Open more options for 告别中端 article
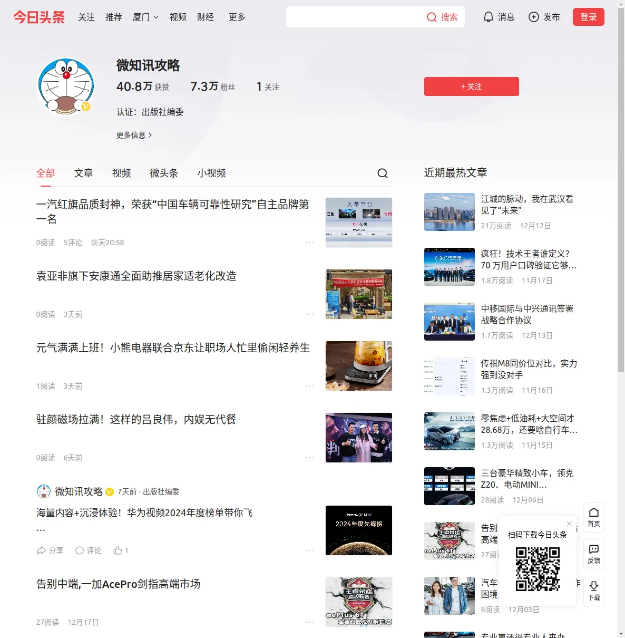Image resolution: width=625 pixels, height=638 pixels. coord(309,622)
